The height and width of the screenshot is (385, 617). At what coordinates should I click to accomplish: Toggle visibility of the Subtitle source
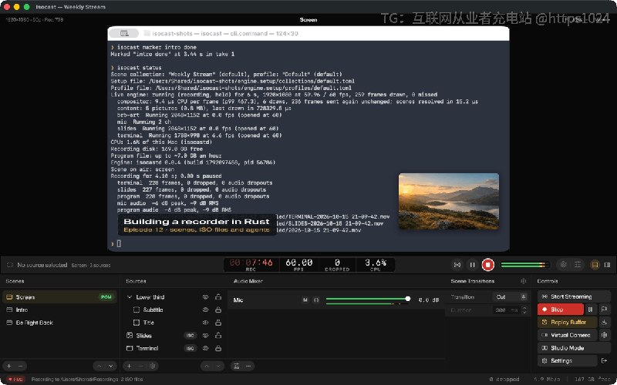(205, 310)
